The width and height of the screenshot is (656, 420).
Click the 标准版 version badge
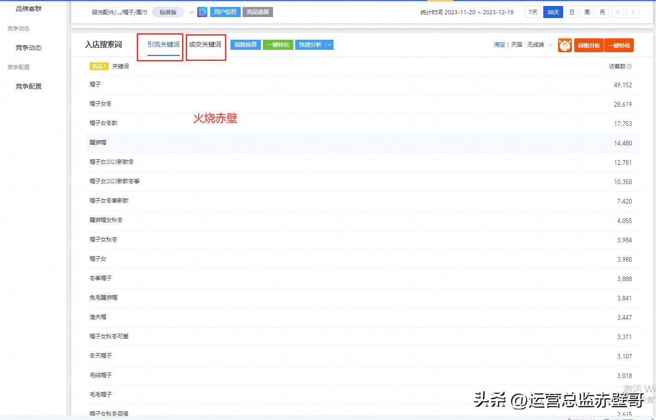(168, 12)
